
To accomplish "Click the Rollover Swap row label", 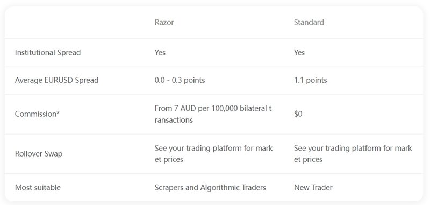I will click(39, 154).
